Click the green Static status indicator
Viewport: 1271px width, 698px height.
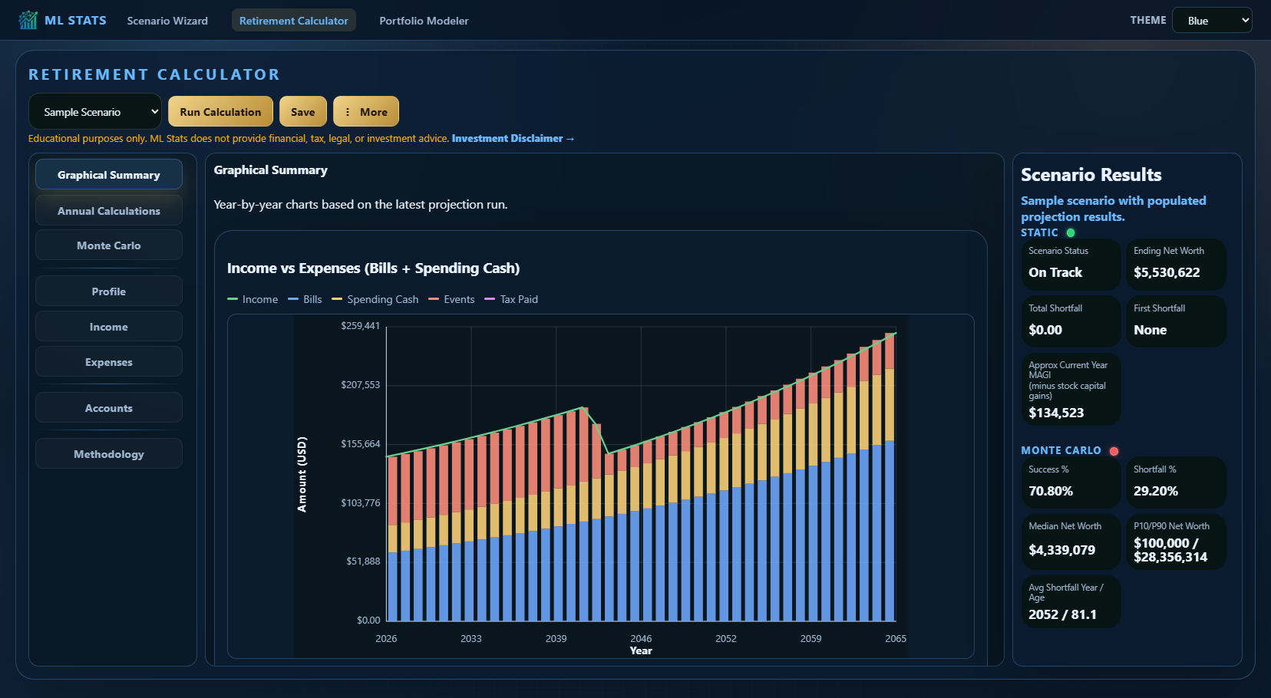[1071, 232]
